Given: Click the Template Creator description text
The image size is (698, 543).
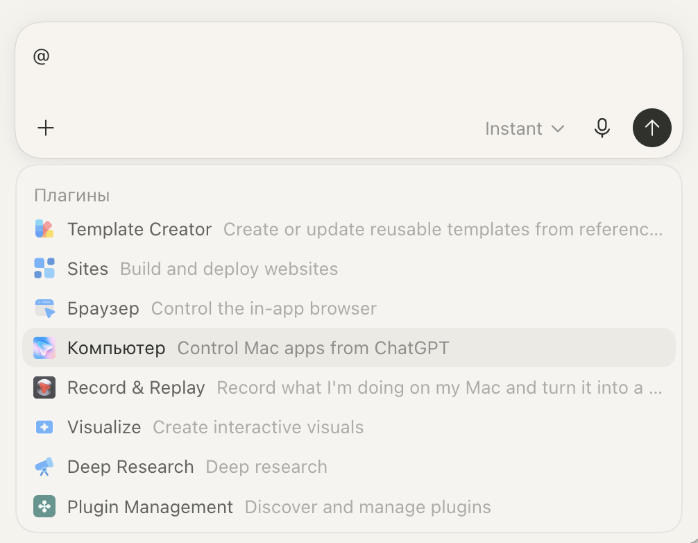Looking at the screenshot, I should pos(443,229).
